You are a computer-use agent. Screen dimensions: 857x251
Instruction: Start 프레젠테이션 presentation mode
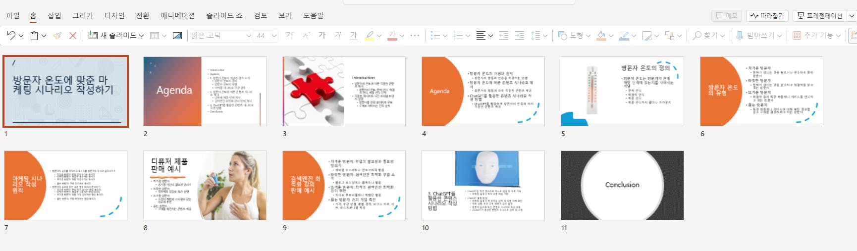(x=820, y=16)
